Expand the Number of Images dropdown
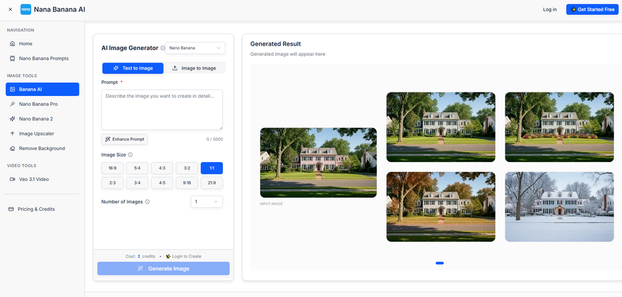Image resolution: width=622 pixels, height=297 pixels. click(x=207, y=202)
